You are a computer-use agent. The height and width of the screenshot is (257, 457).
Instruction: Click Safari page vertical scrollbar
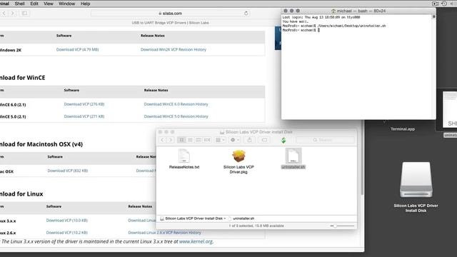coord(362,157)
